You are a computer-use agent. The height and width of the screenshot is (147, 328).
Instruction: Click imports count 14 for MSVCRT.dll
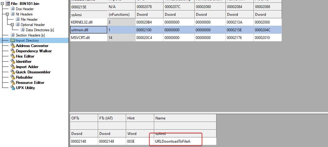click(121, 38)
